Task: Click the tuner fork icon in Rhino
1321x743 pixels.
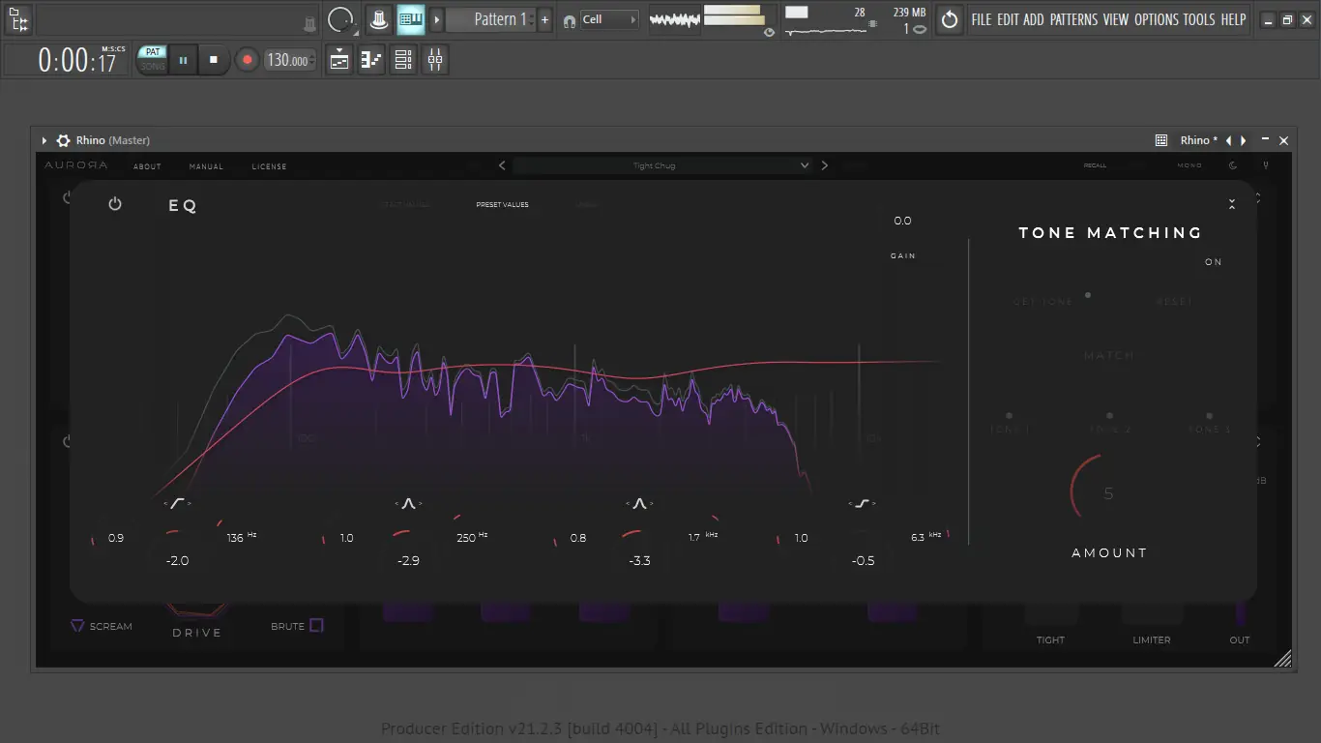Action: tap(1265, 165)
